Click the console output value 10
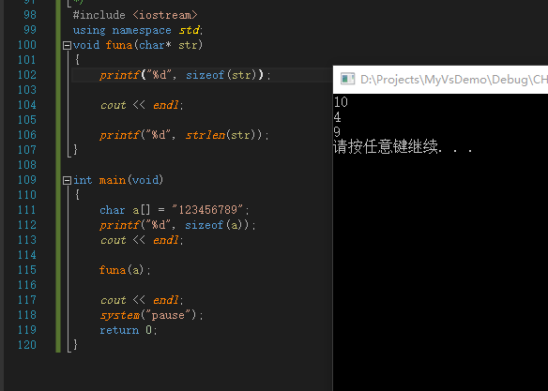548x391 pixels. (341, 102)
